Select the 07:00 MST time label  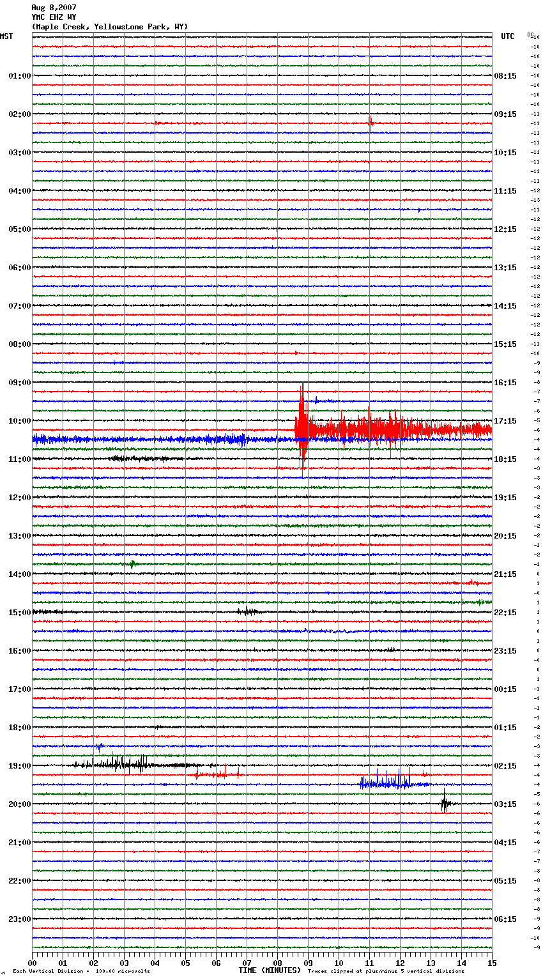coord(19,306)
